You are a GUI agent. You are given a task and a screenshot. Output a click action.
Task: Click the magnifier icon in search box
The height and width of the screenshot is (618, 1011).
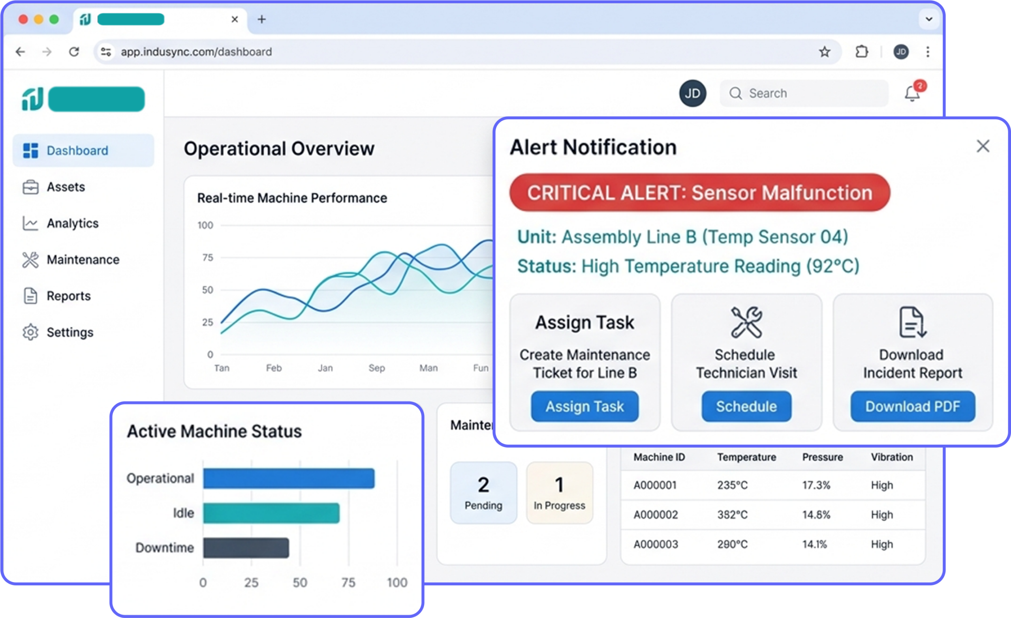point(735,94)
